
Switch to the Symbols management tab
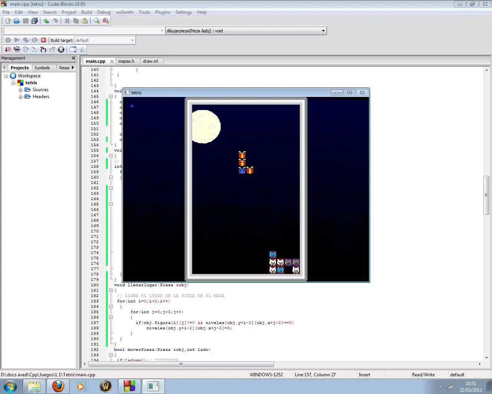(42, 68)
